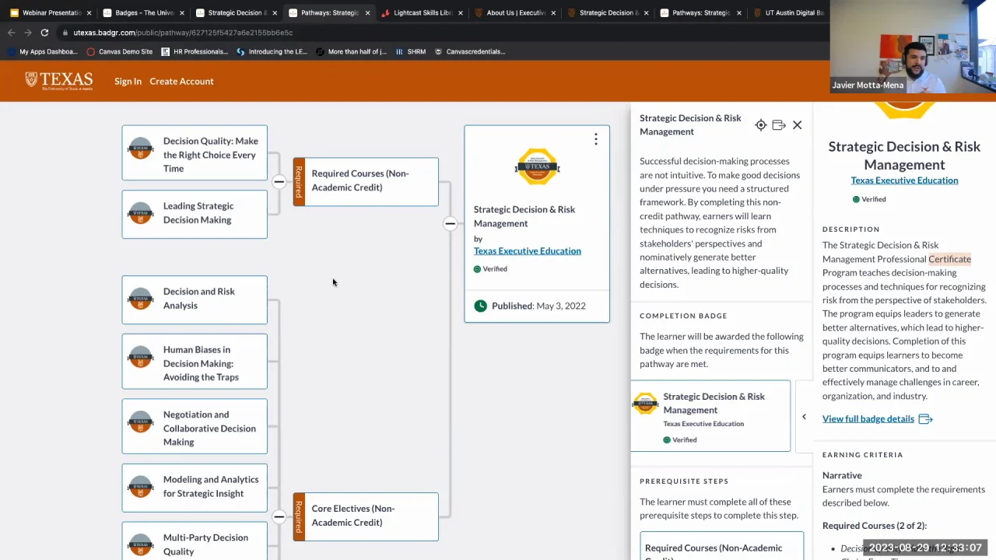Click the open-in-new-page icon in panel header
996x560 pixels.
[x=778, y=125]
